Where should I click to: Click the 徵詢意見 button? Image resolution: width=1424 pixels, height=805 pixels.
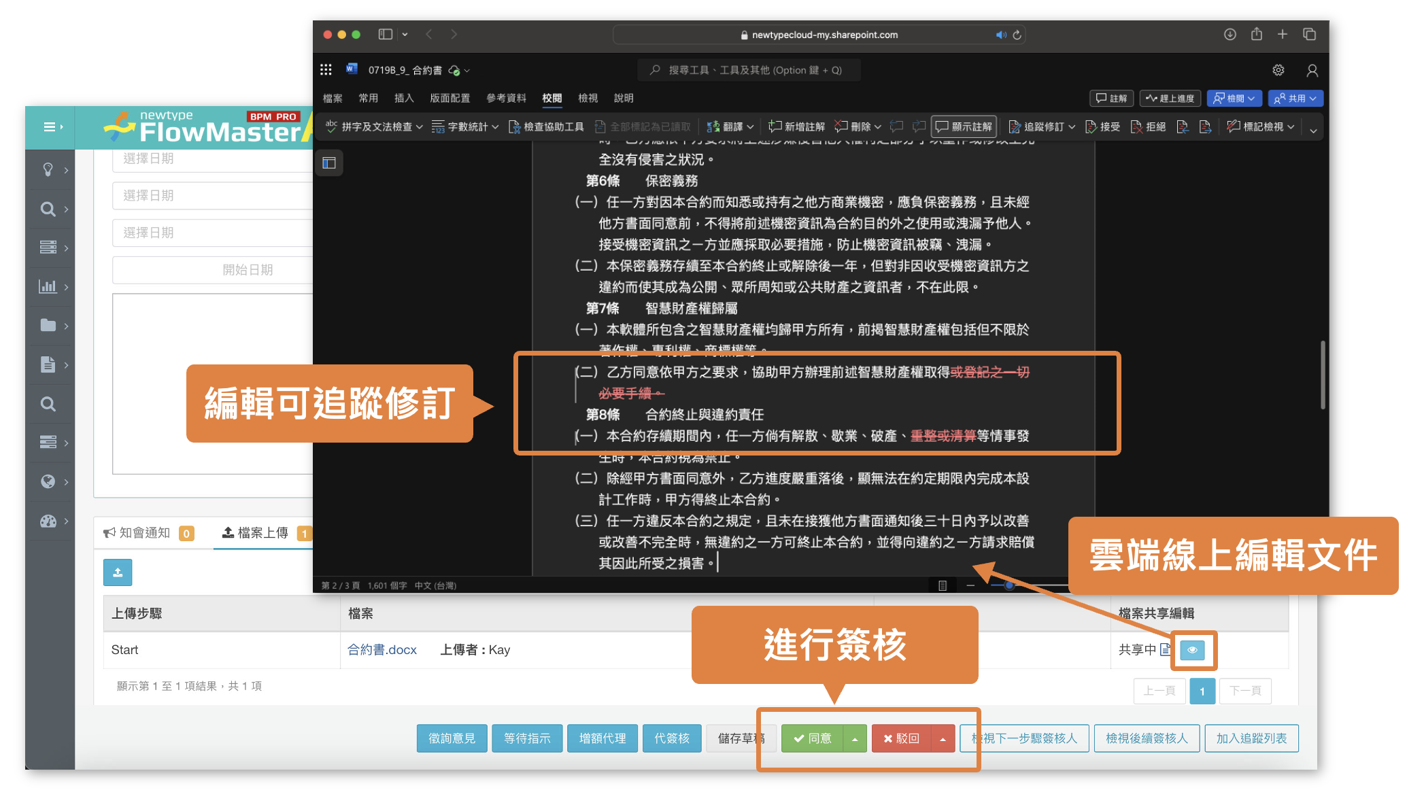click(x=452, y=738)
